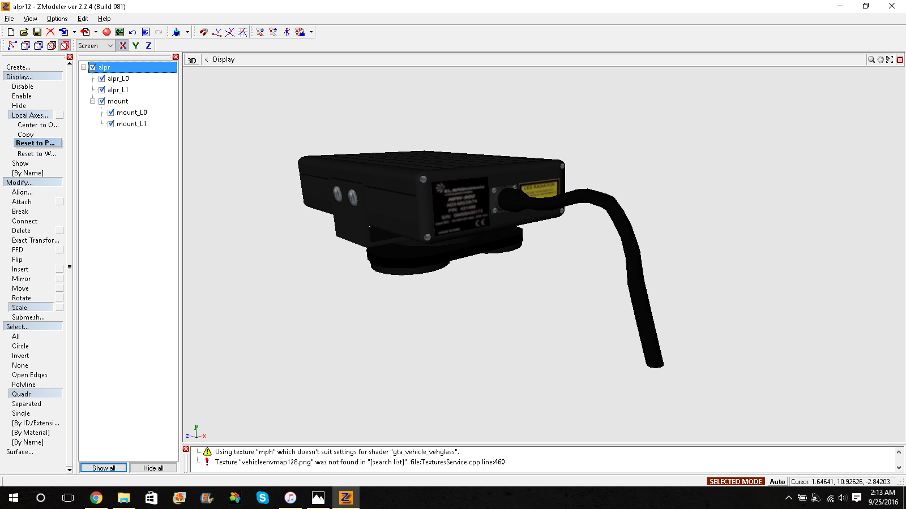Open the Edit menu
This screenshot has width=906, height=509.
(83, 19)
